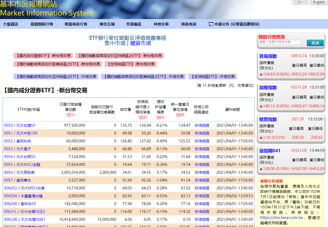Open the 加權指數 index link
The image size is (328, 227).
tap(268, 88)
